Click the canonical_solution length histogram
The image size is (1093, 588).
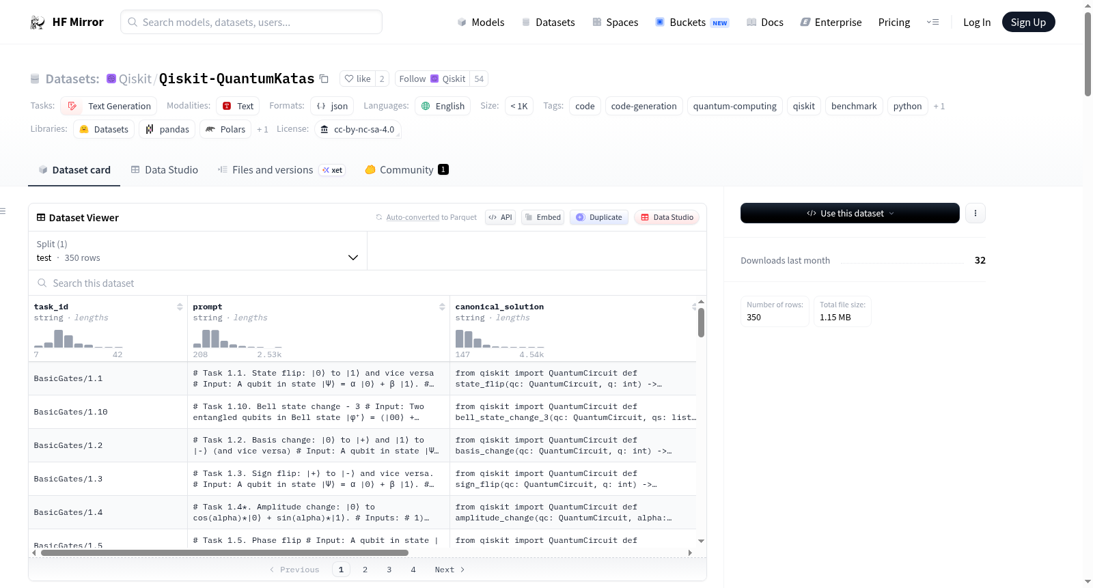pyautogui.click(x=499, y=339)
